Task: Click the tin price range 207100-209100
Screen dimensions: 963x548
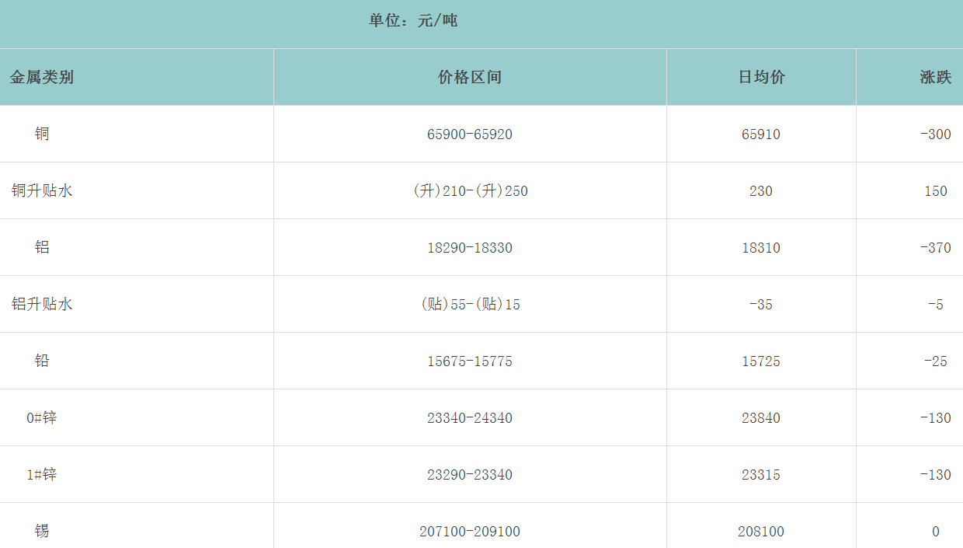Action: coord(470,532)
